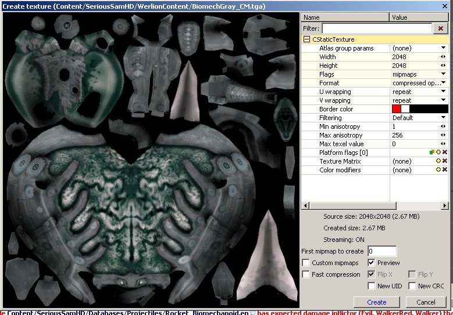Toggle the Flip X checkbox
The image size is (453, 315).
(372, 274)
